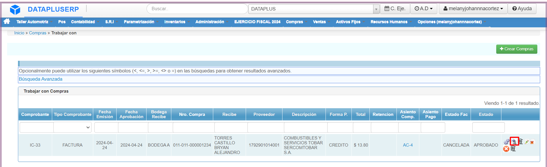Sort by Retencion column header
547x167 pixels.
pos(383,114)
